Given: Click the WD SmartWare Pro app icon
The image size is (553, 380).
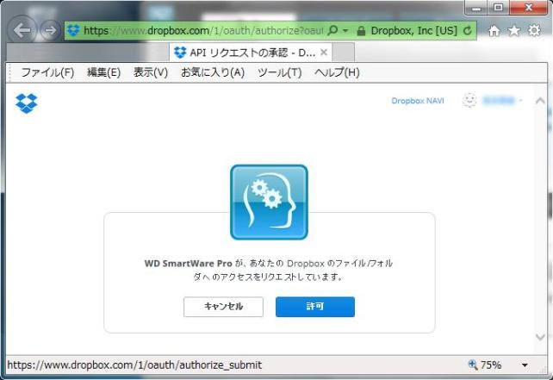Looking at the screenshot, I should point(269,202).
